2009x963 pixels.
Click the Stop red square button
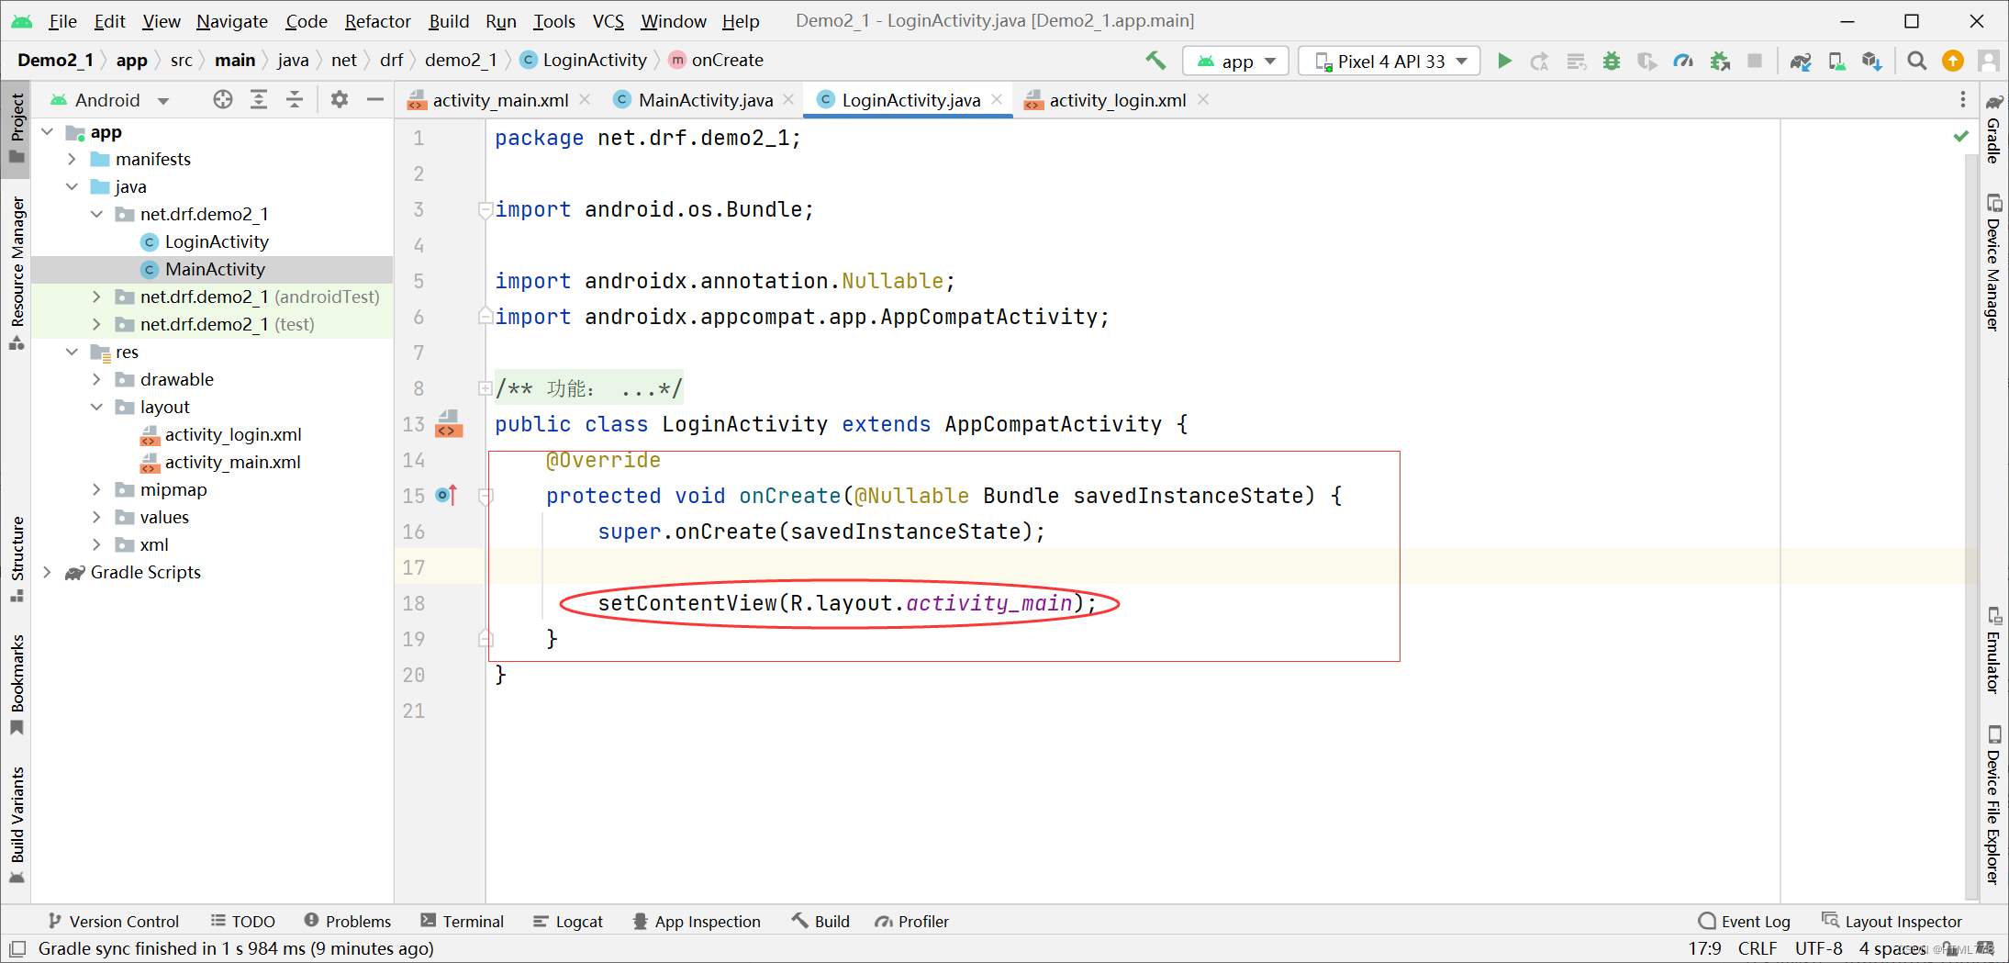1755,61
